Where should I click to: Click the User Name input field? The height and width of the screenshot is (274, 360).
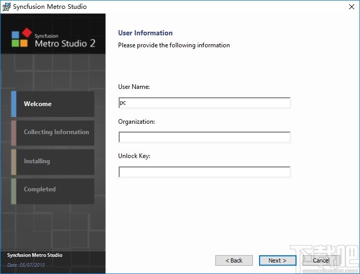coord(204,103)
